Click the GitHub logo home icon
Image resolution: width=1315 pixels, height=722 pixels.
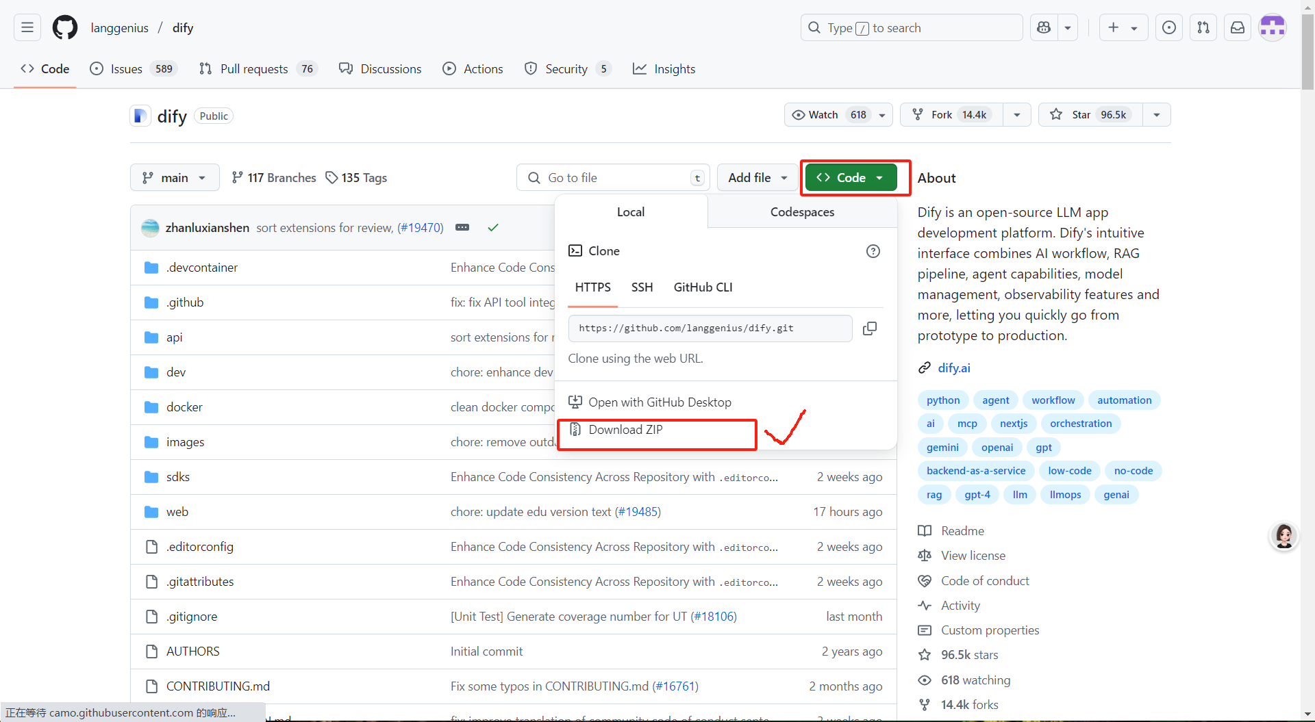tap(65, 27)
